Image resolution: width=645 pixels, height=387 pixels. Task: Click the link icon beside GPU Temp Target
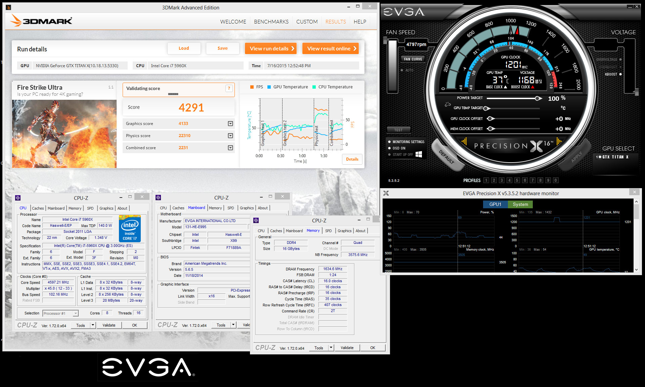click(x=447, y=104)
